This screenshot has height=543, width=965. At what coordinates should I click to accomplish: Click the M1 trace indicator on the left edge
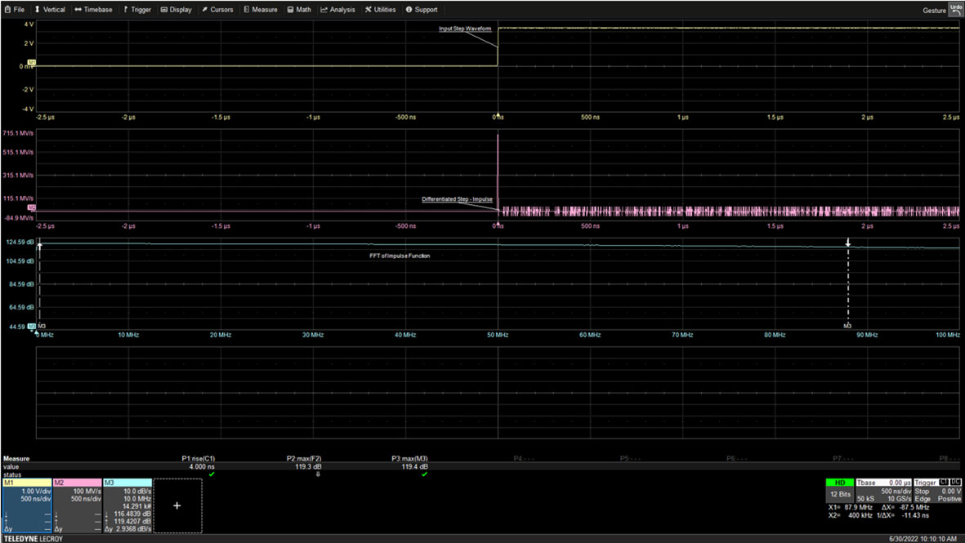pos(32,62)
